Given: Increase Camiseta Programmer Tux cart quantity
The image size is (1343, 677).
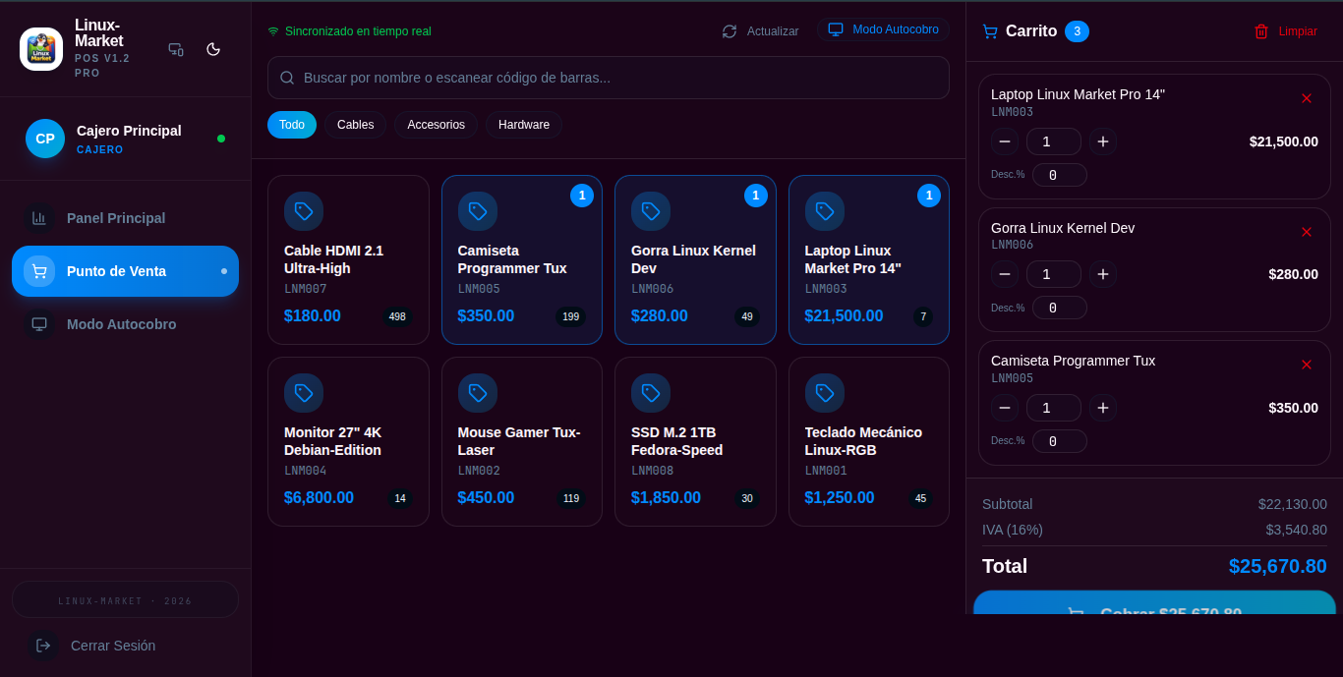Looking at the screenshot, I should point(1103,408).
